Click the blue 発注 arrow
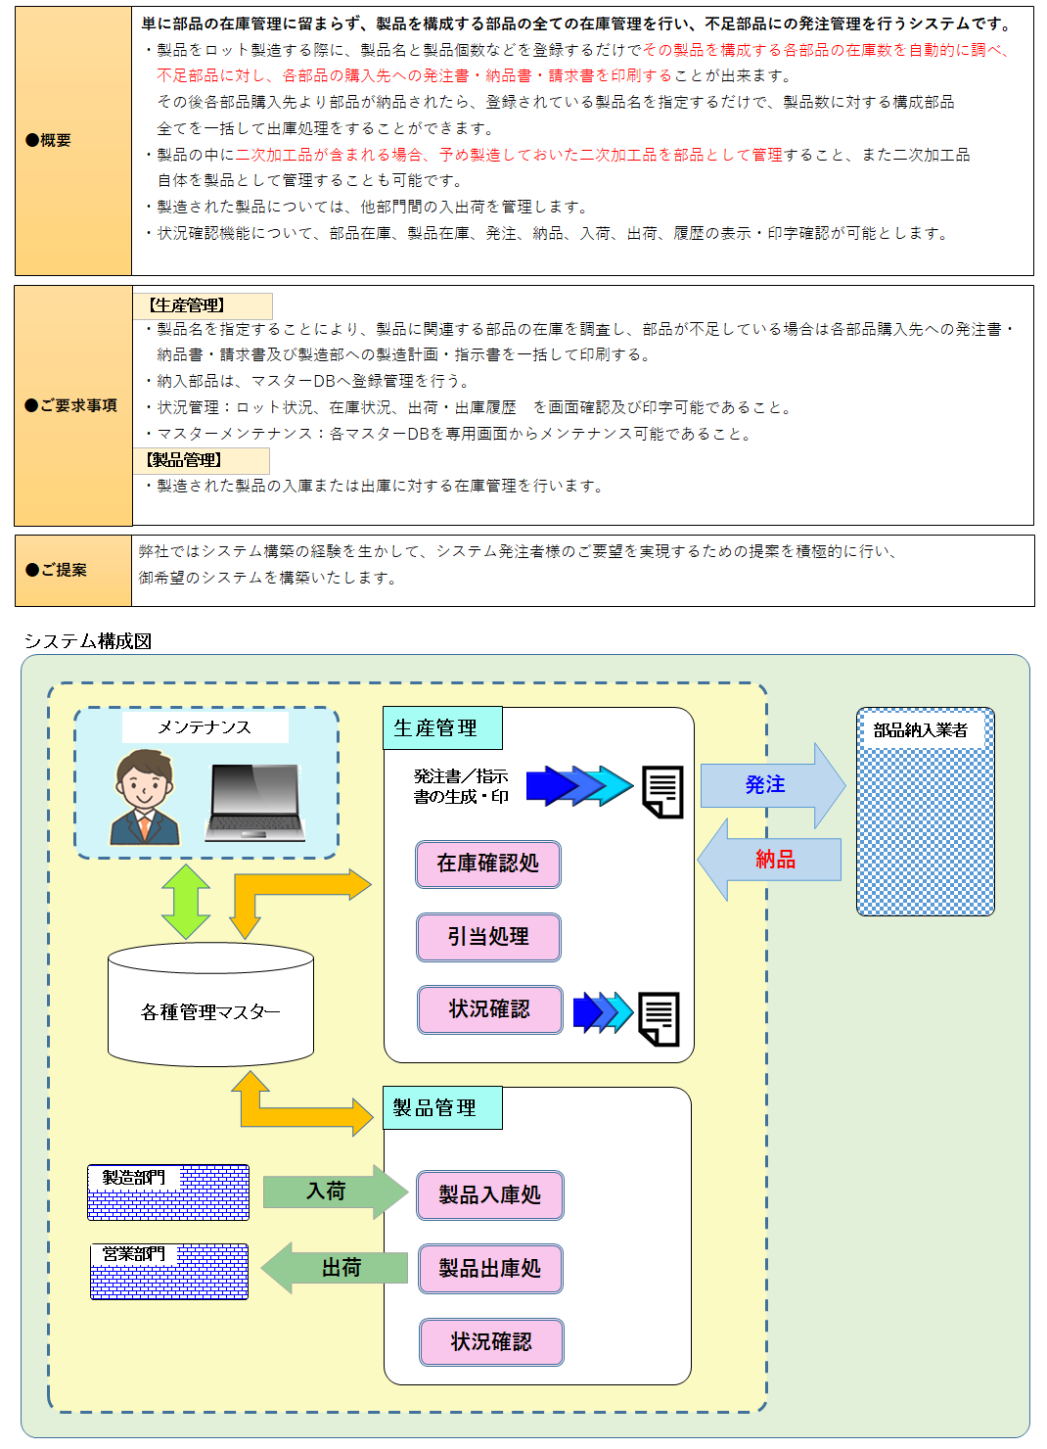This screenshot has height=1449, width=1047. click(x=772, y=785)
